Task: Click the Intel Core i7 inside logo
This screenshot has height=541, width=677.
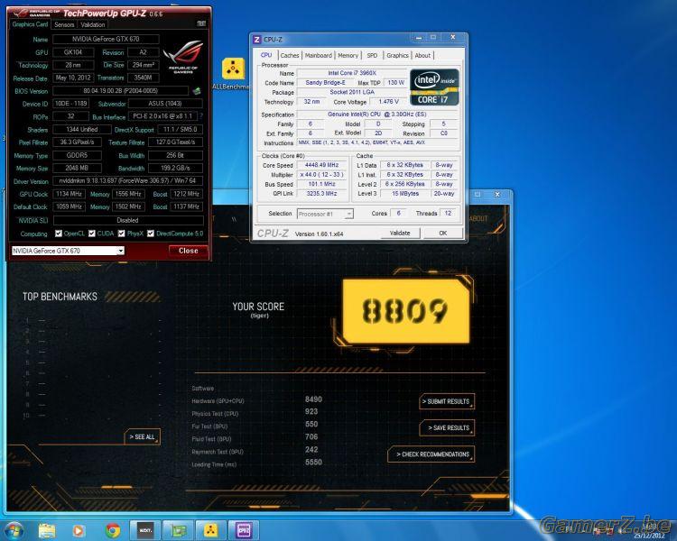Action: (x=434, y=87)
